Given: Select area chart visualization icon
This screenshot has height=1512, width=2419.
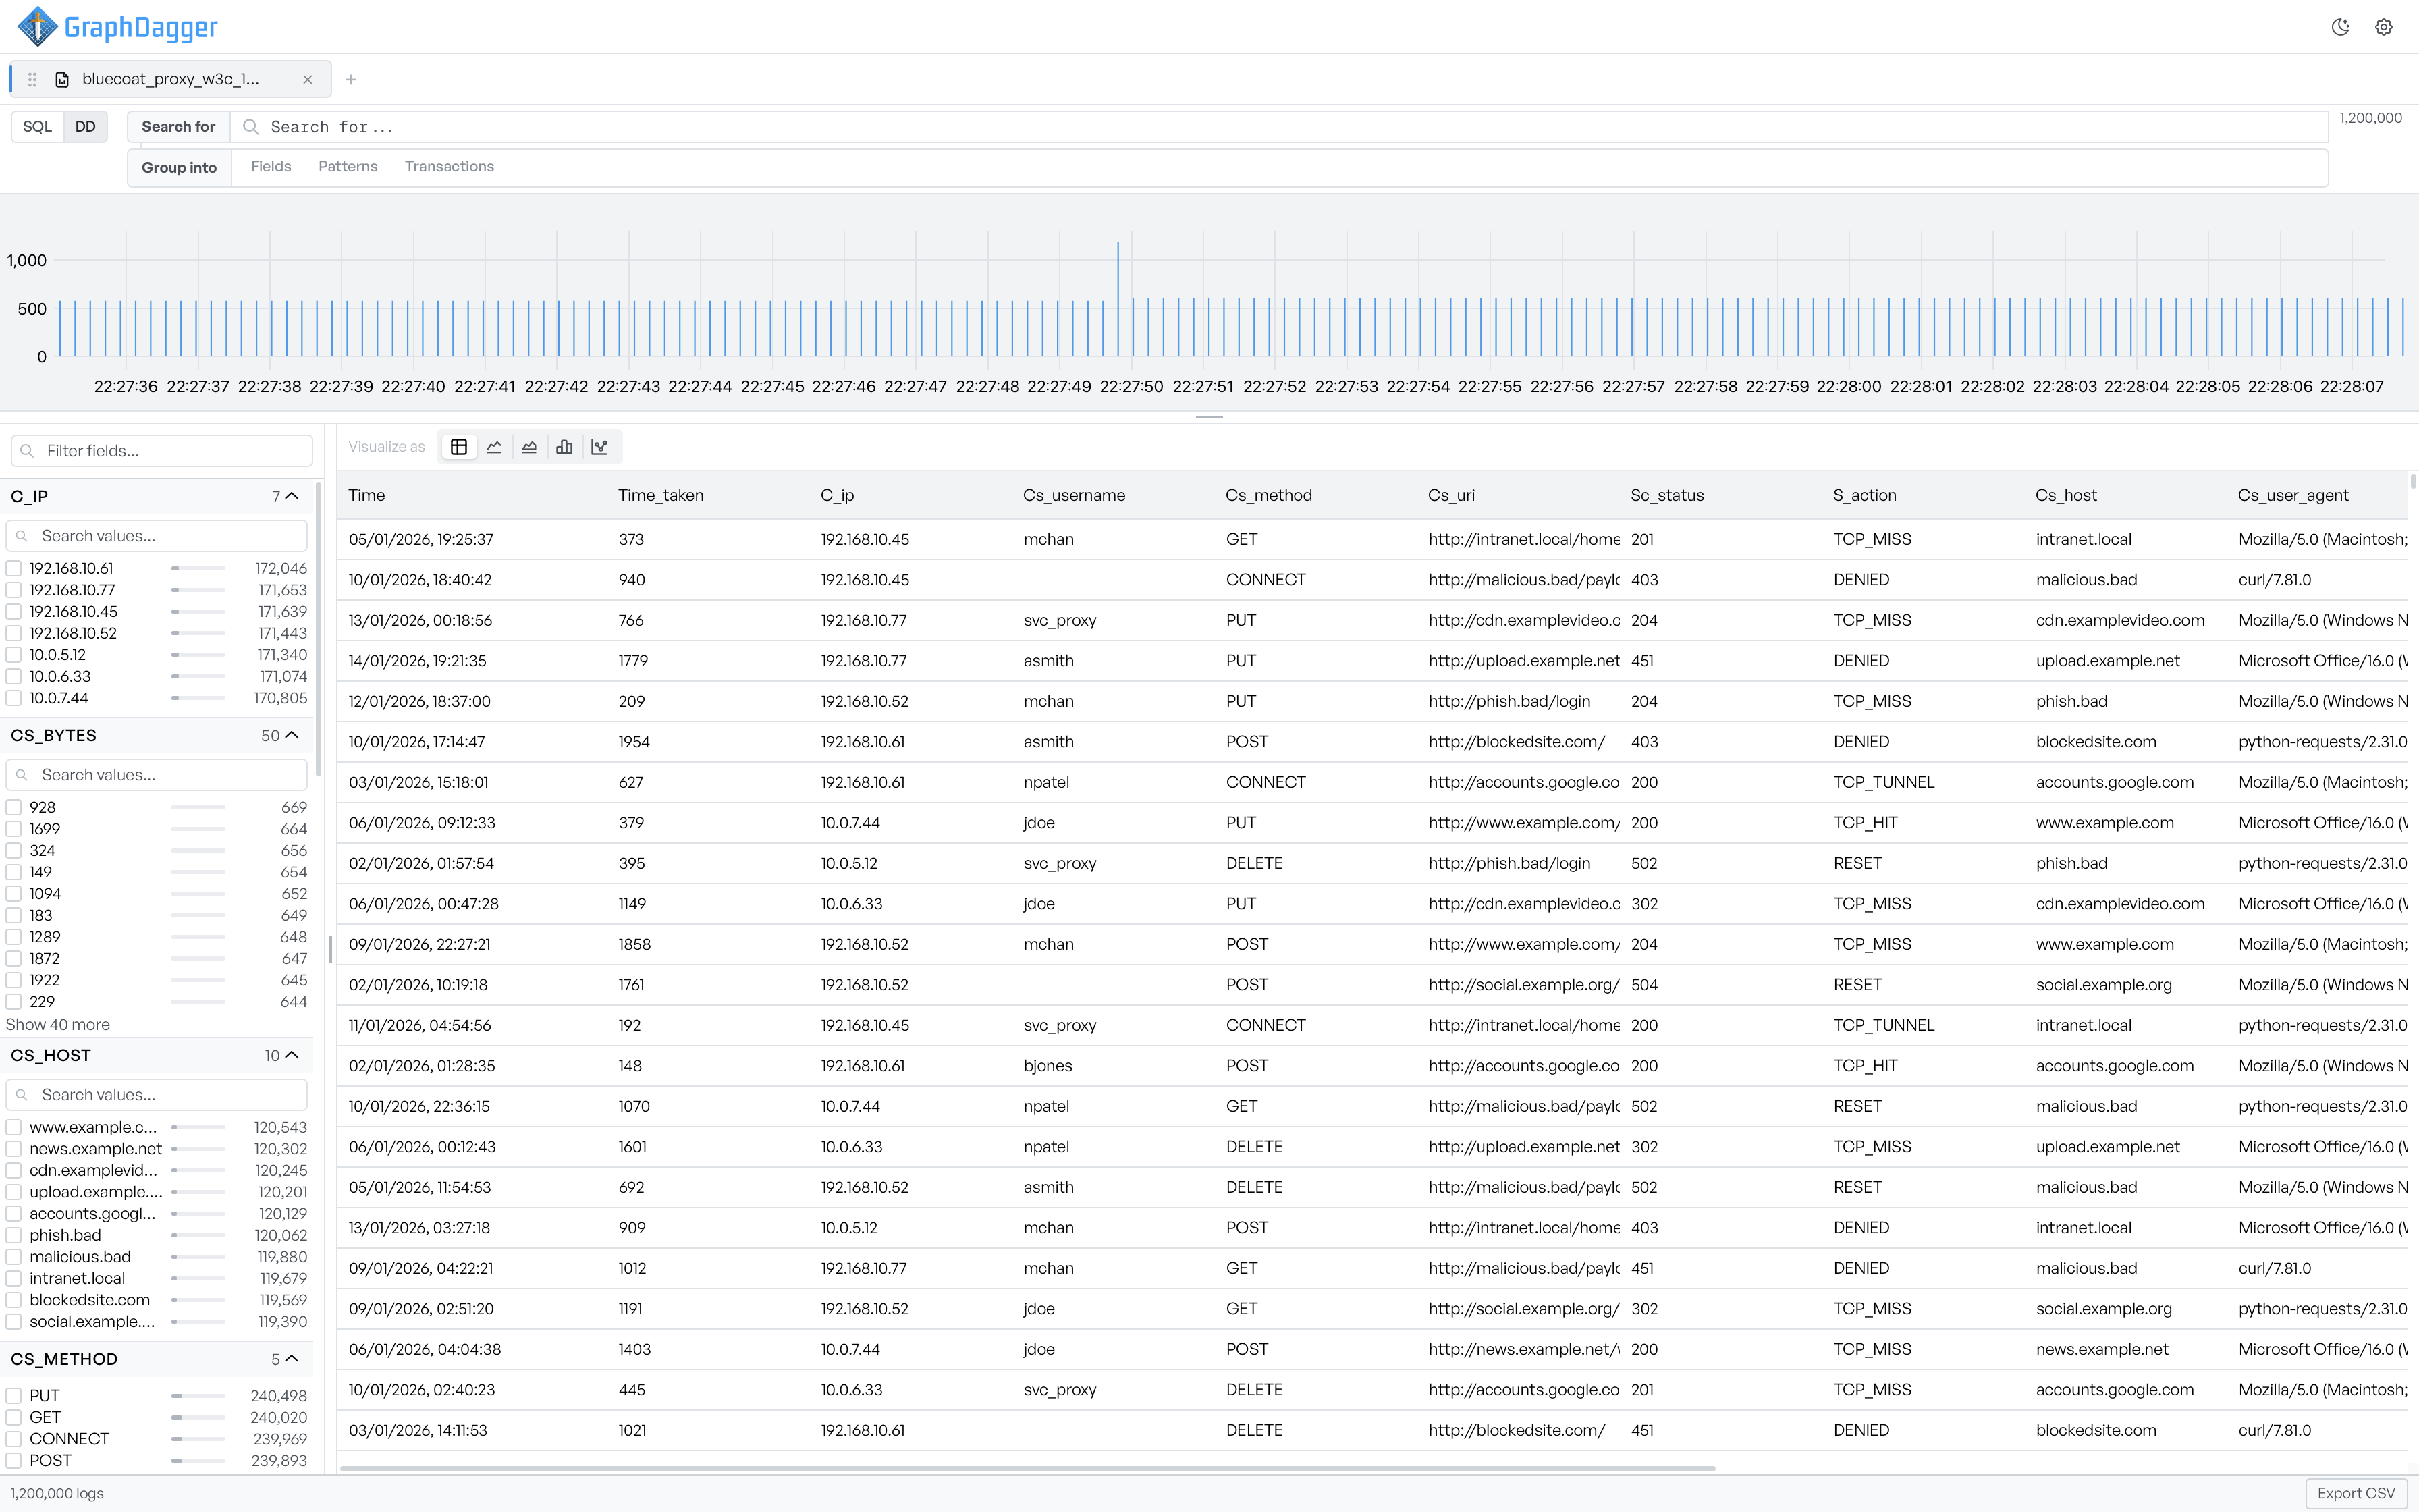Looking at the screenshot, I should pos(528,447).
